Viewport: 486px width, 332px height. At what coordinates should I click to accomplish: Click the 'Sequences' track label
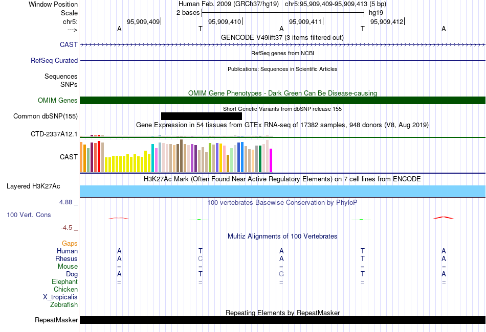[61, 77]
